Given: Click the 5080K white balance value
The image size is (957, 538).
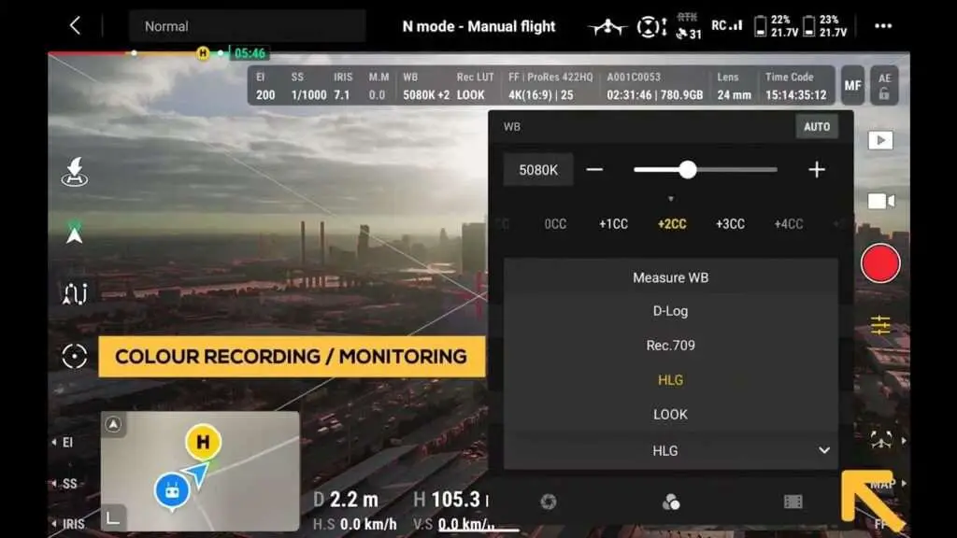Looking at the screenshot, I should [538, 170].
